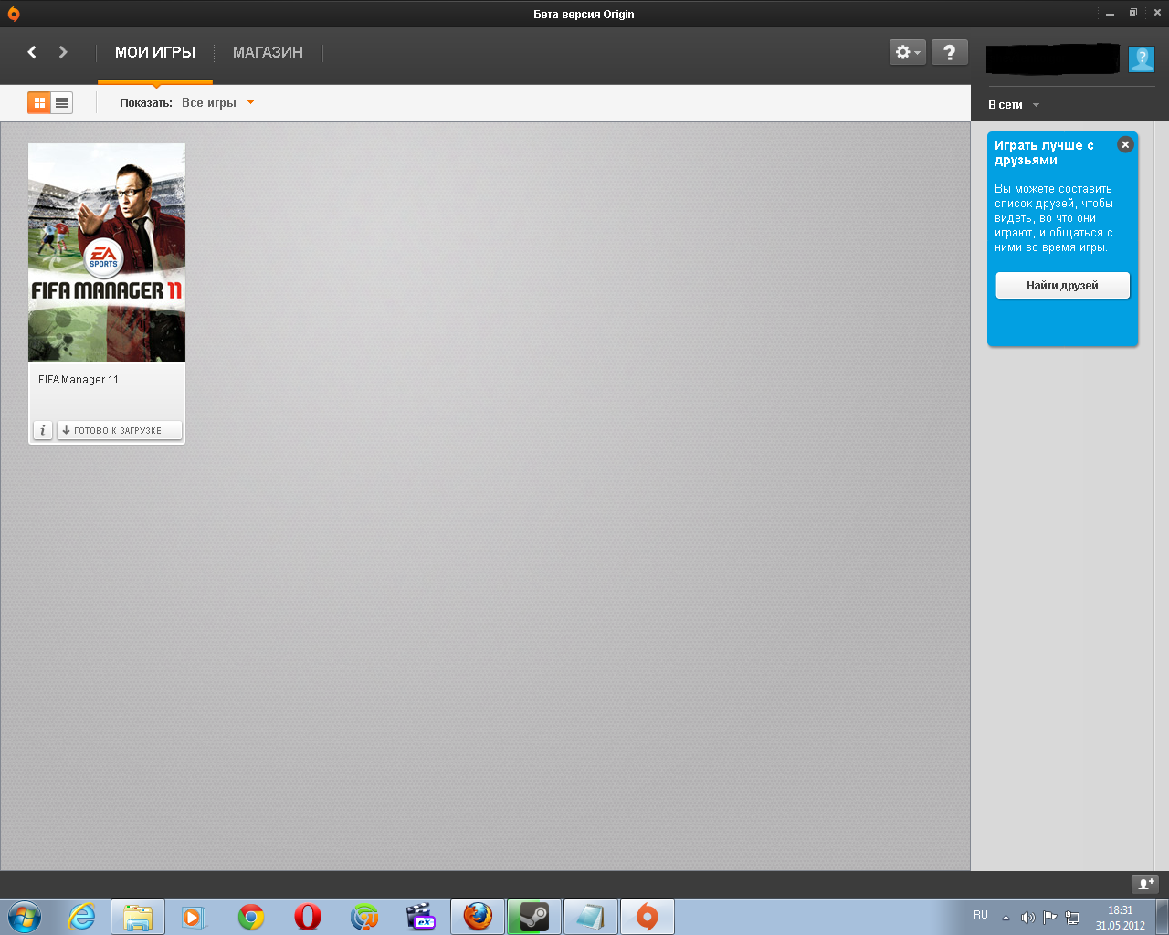Screen dimensions: 1169x935
Task: Go back with the left arrow
Action: pos(32,52)
